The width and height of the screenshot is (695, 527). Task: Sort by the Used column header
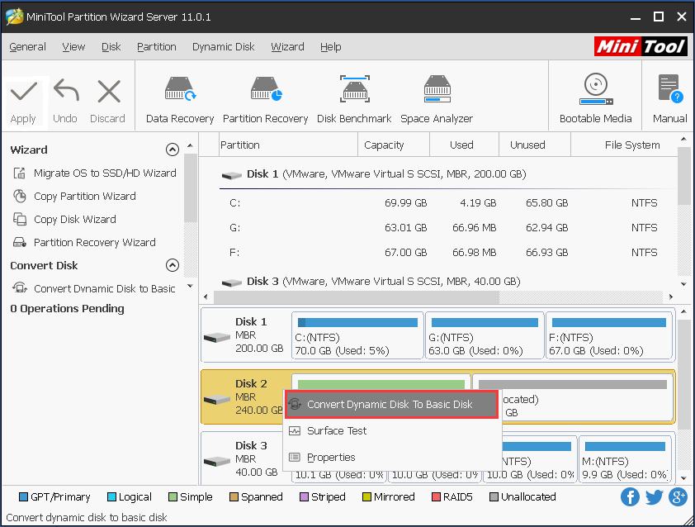(464, 145)
